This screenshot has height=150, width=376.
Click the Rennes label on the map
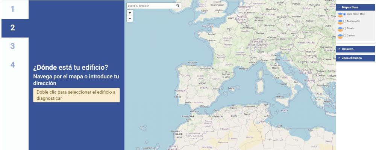point(211,34)
